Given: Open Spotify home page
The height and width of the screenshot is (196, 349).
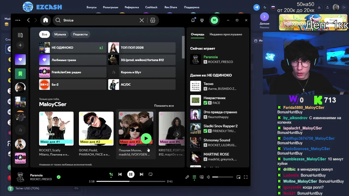Looking at the screenshot, I should (x=46, y=20).
